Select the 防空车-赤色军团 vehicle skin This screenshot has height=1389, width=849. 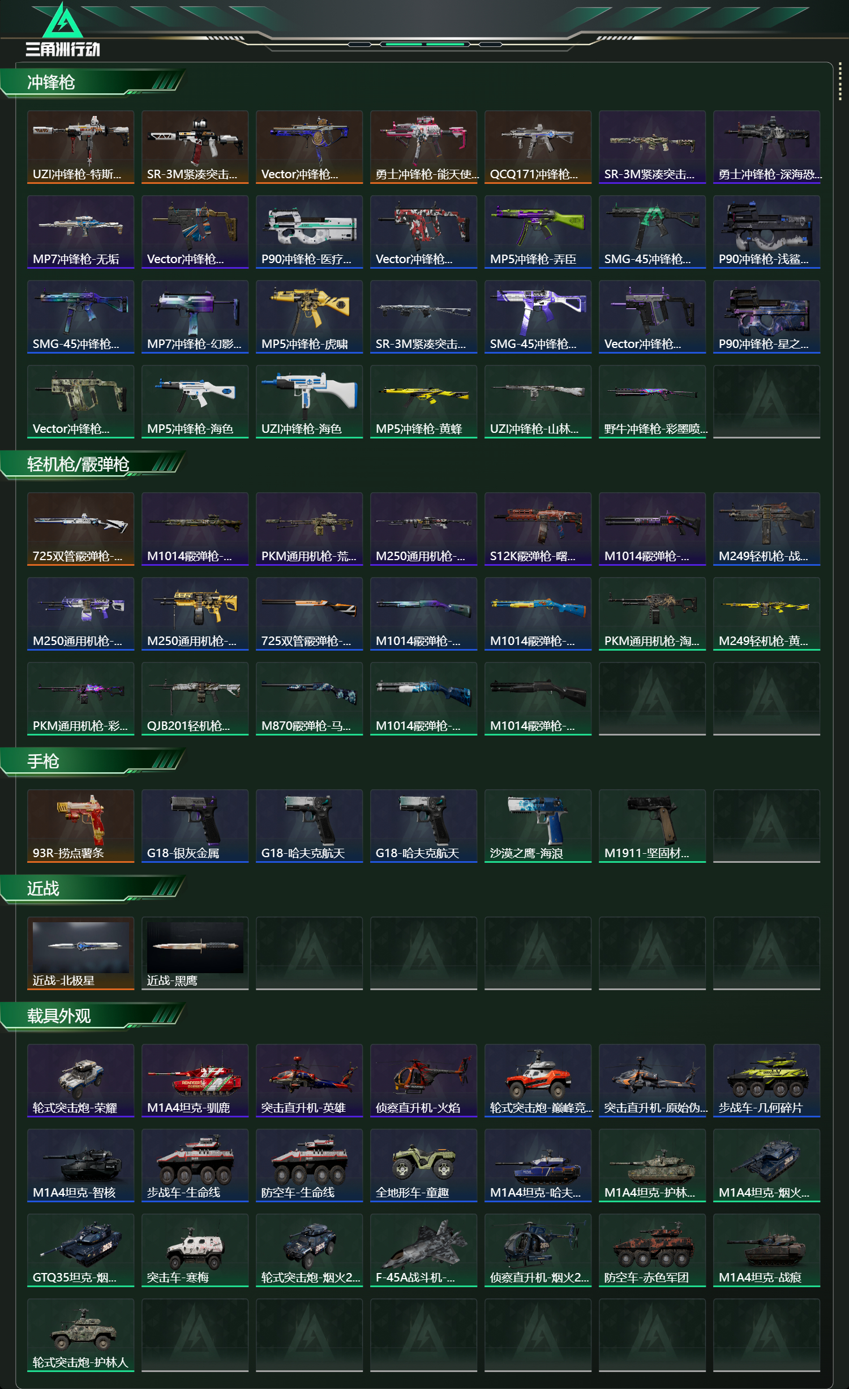[653, 1250]
